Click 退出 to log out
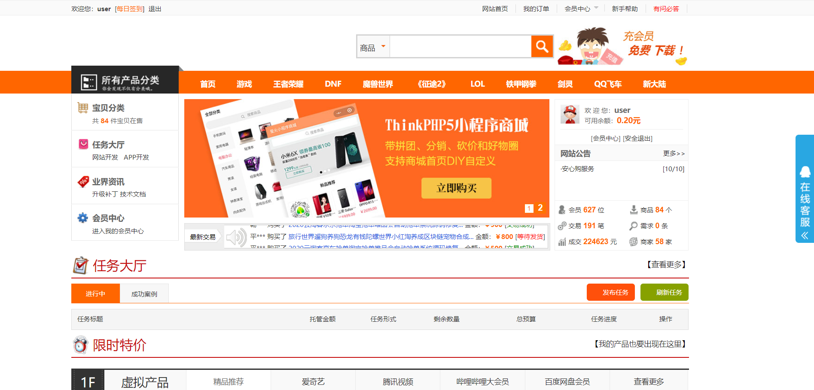Image resolution: width=814 pixels, height=390 pixels. click(x=155, y=9)
